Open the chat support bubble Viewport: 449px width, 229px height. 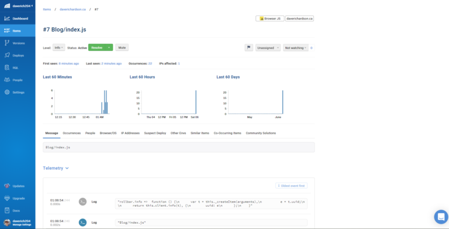pos(441,217)
